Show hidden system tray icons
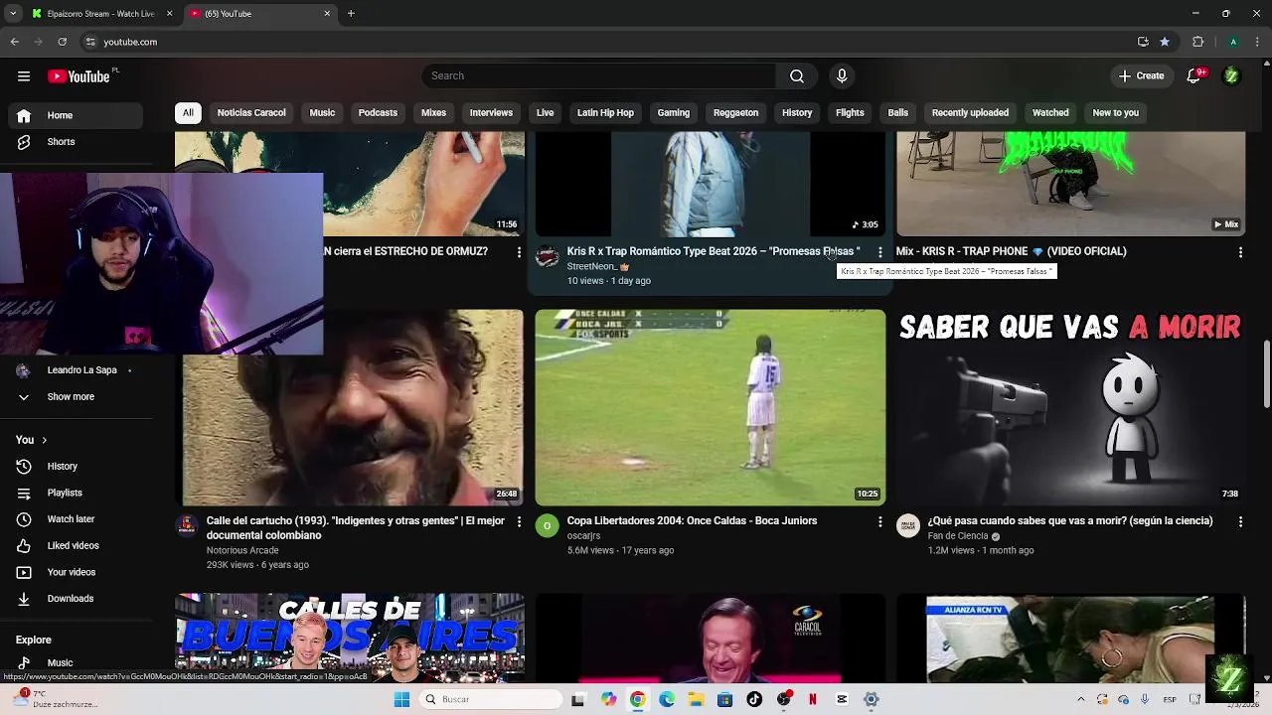This screenshot has width=1272, height=715. (x=1081, y=699)
